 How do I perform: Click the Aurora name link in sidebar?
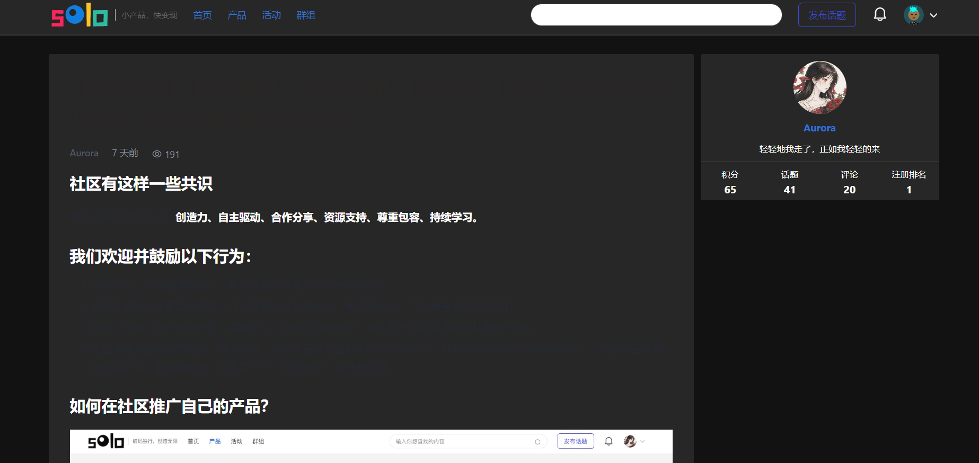(819, 128)
